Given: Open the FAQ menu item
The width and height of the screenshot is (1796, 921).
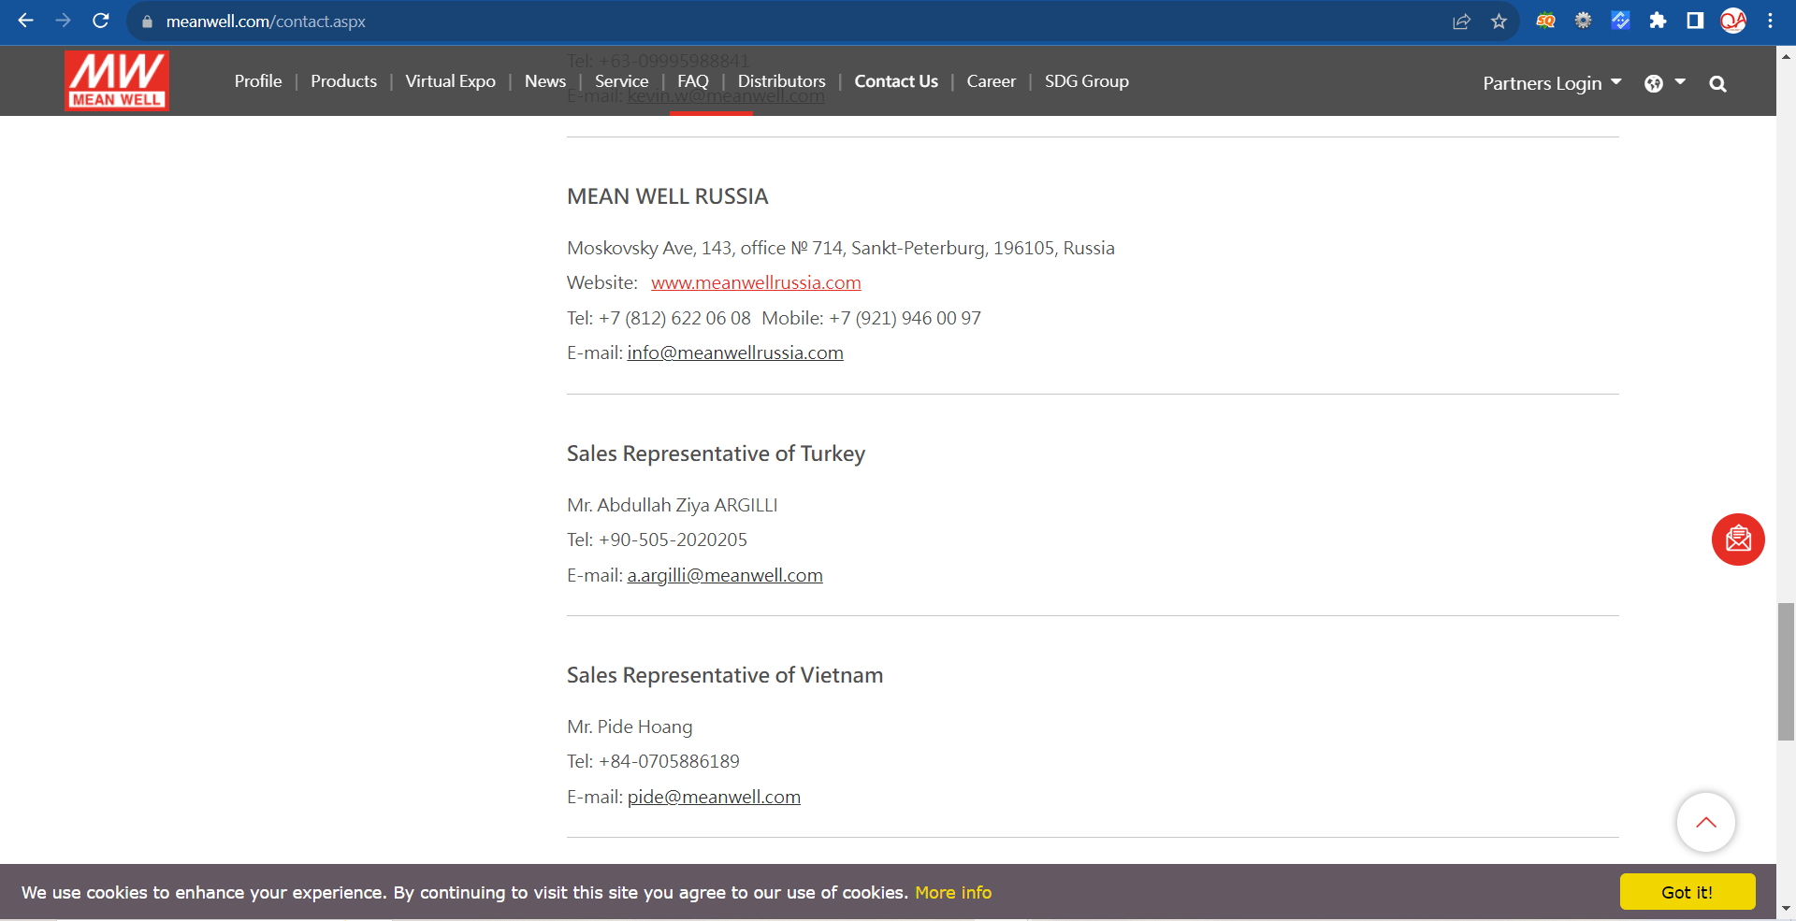Looking at the screenshot, I should coord(693,81).
